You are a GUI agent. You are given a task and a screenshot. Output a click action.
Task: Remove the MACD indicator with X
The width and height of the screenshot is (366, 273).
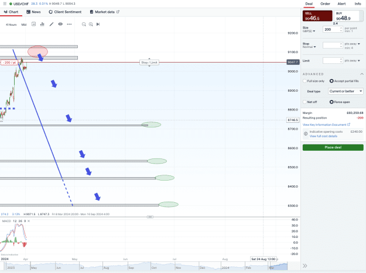29,221
